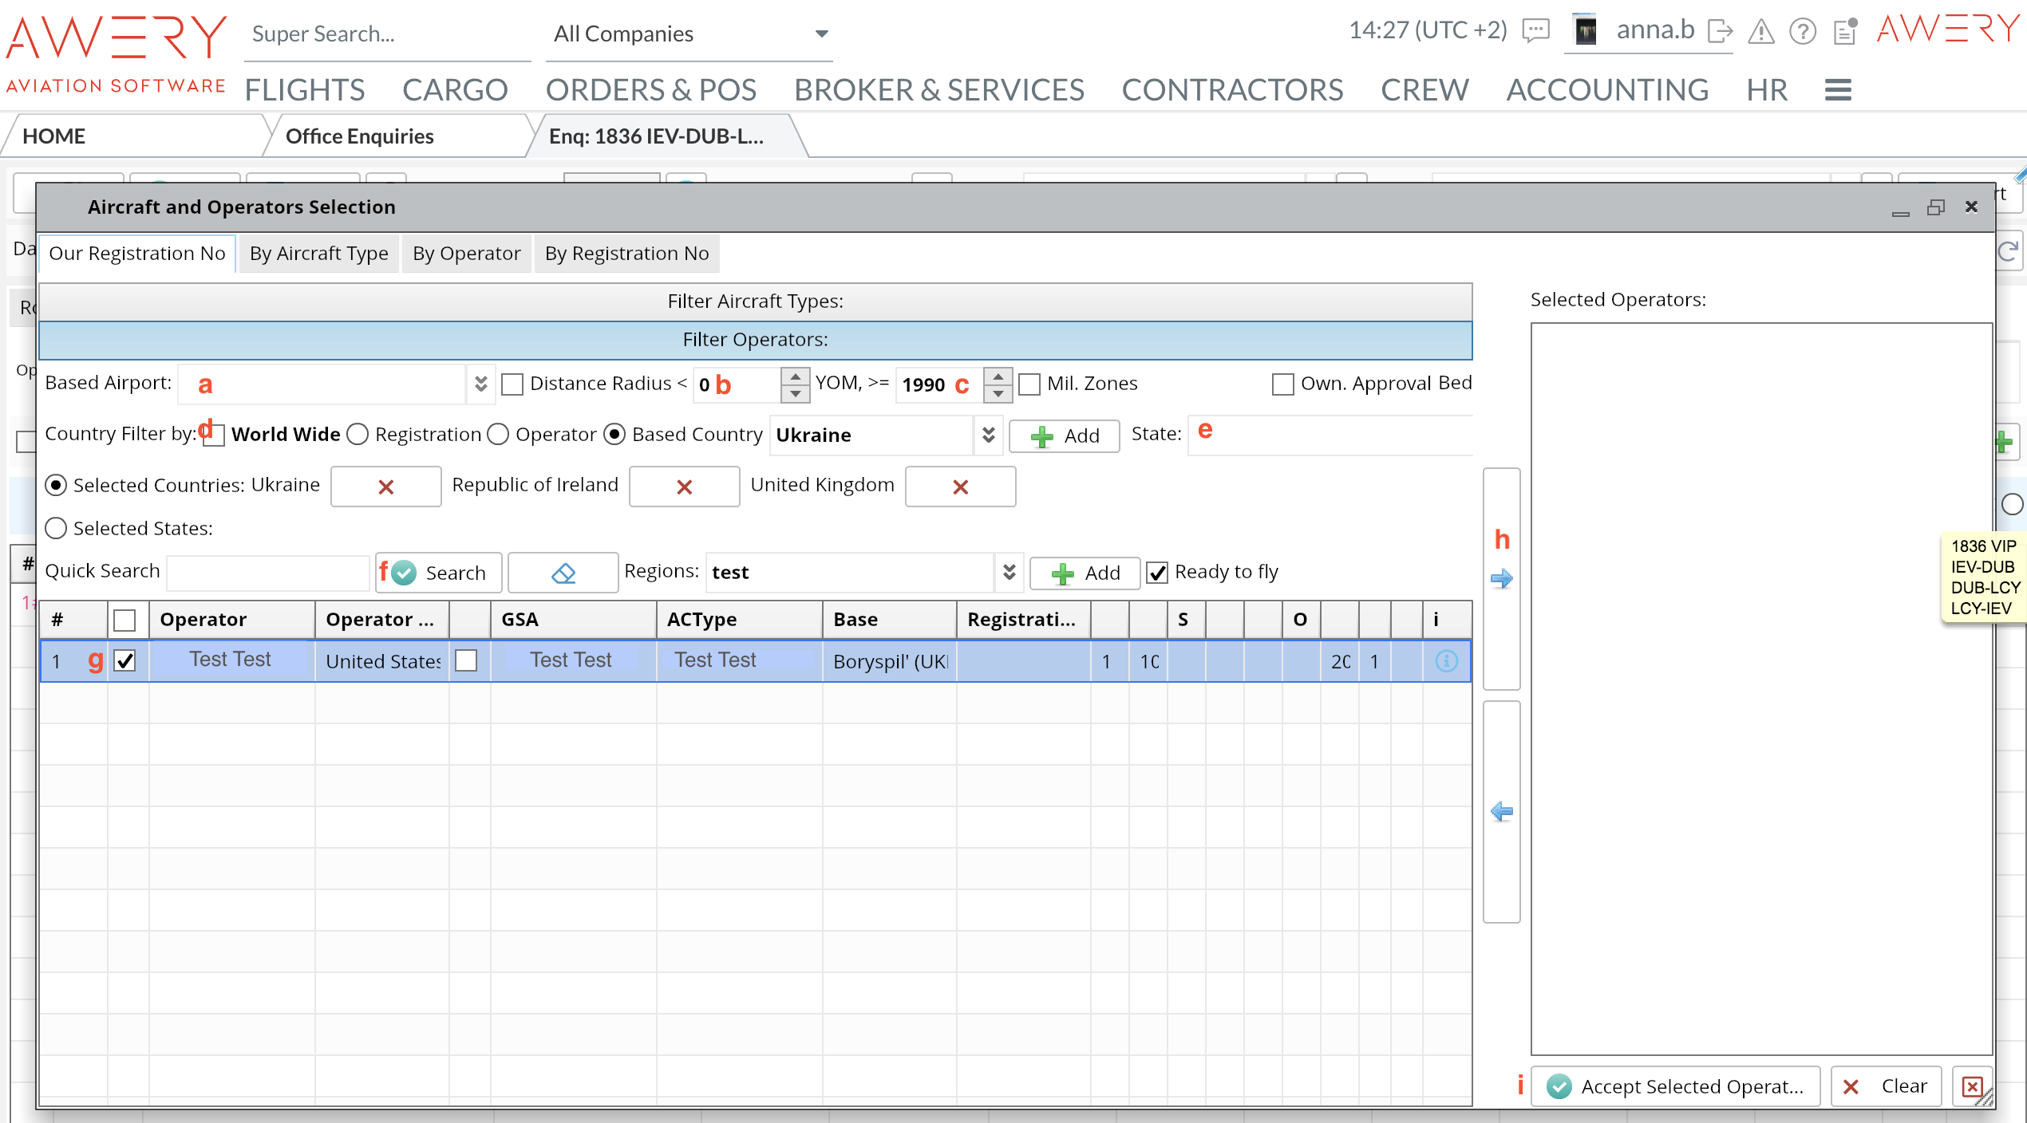
Task: Open the chat messages icon in the header
Action: pyautogui.click(x=1535, y=31)
